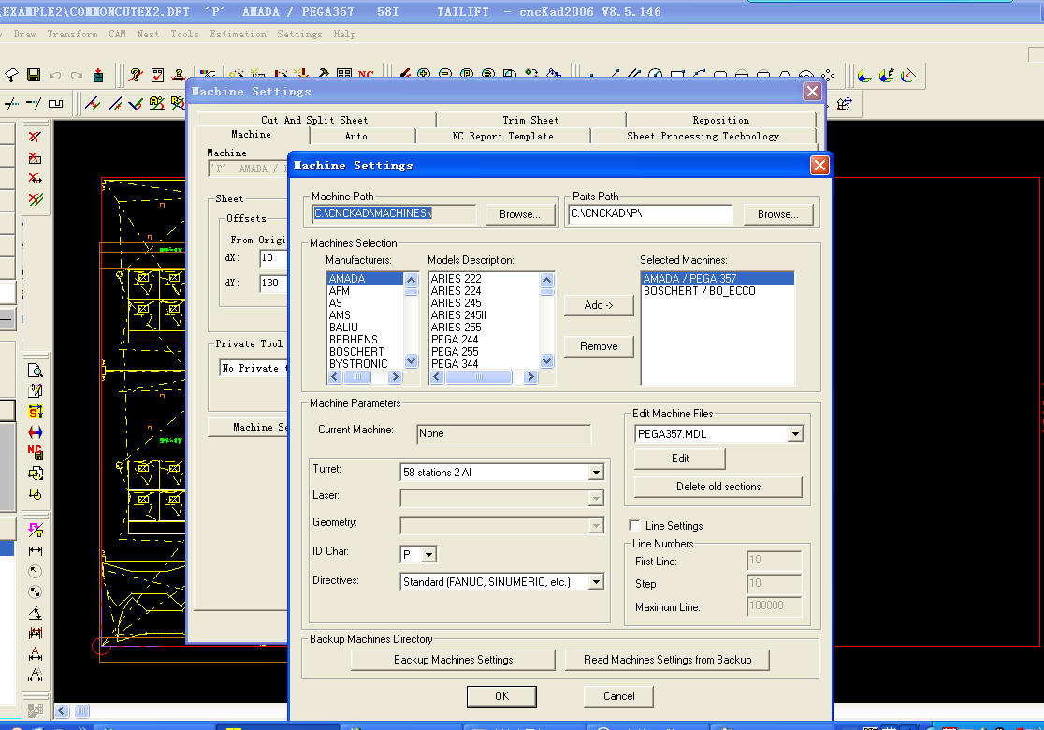Open the Turret 58 stations dropdown
The image size is (1044, 730).
[596, 473]
